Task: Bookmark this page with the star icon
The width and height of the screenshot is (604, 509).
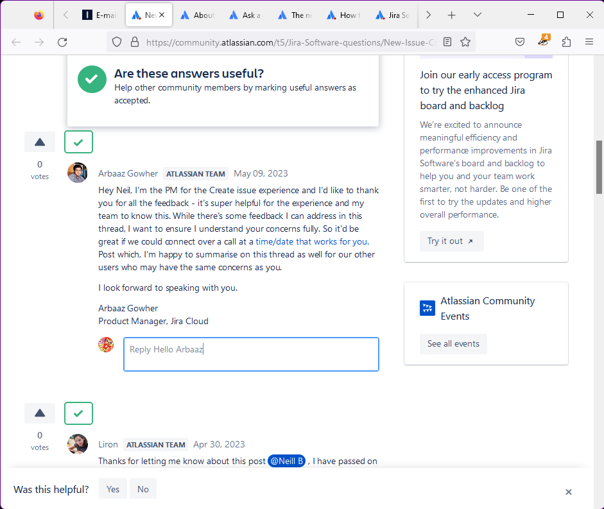Action: click(465, 42)
